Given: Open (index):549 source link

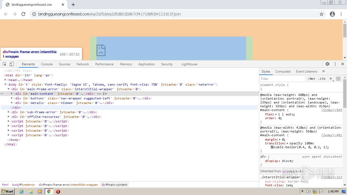Looking at the screenshot, I should (332, 110).
